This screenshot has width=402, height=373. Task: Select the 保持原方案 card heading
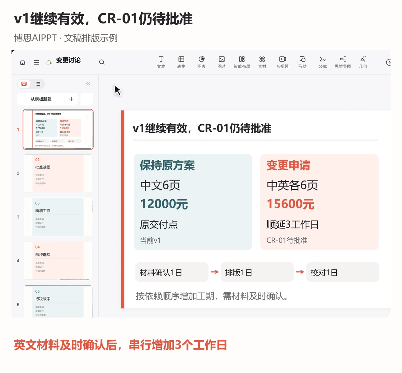[167, 165]
